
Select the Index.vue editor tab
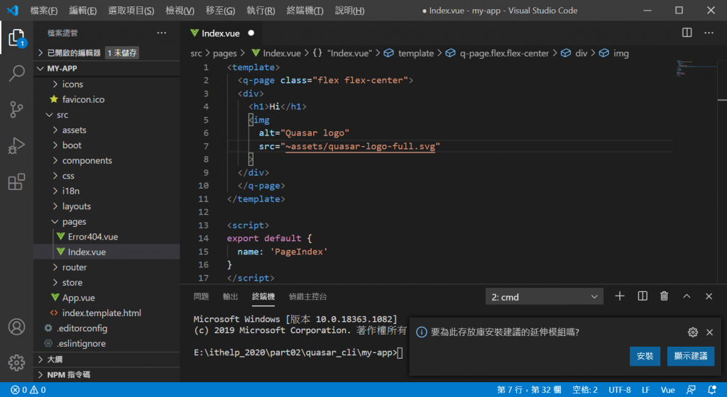point(220,33)
